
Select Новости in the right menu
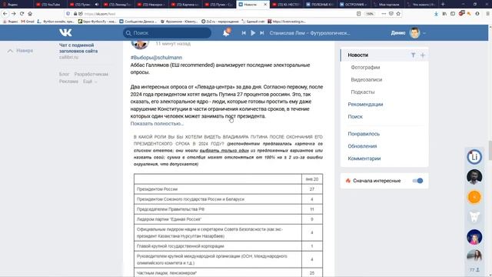pos(358,55)
